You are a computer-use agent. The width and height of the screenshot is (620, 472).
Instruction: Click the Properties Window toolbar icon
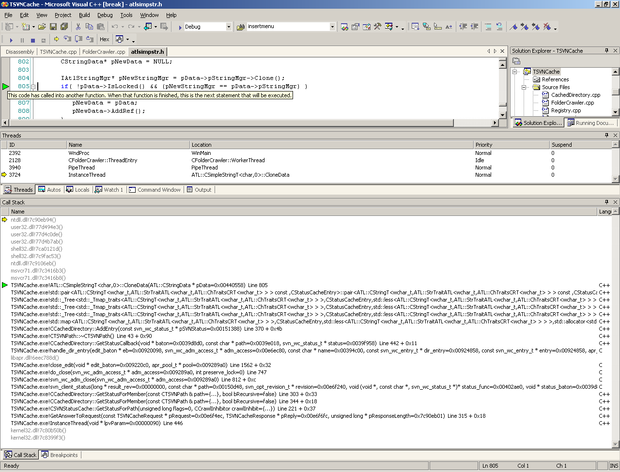coord(356,27)
